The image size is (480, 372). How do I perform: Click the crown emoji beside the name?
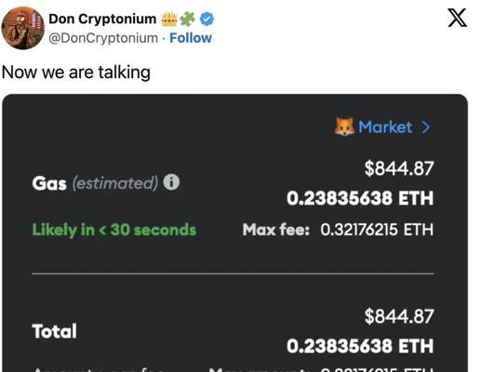tap(169, 19)
